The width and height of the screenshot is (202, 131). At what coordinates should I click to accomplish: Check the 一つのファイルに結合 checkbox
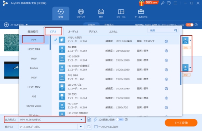click(96, 127)
